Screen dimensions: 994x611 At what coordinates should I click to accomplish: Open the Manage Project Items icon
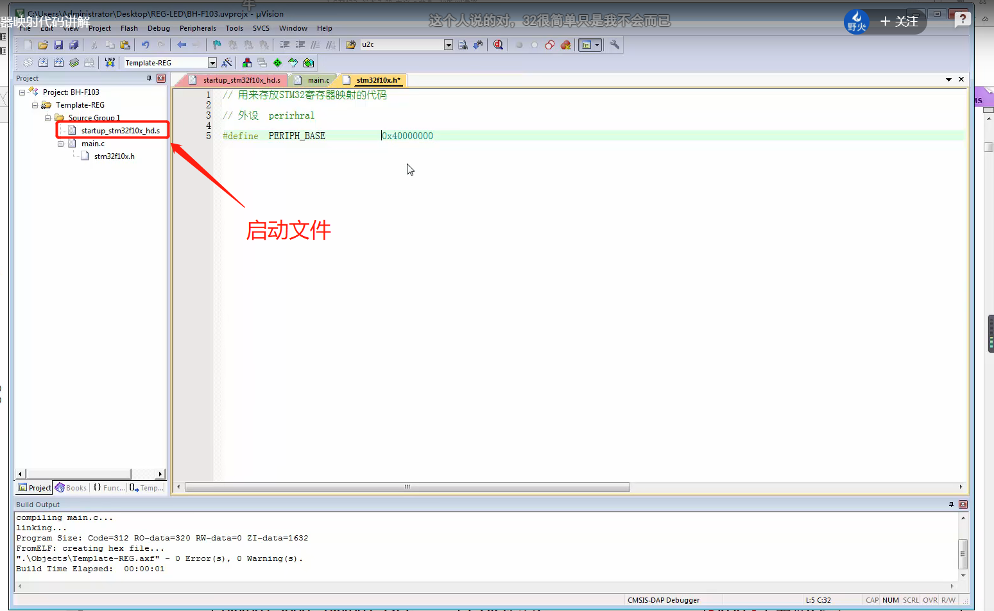(247, 63)
